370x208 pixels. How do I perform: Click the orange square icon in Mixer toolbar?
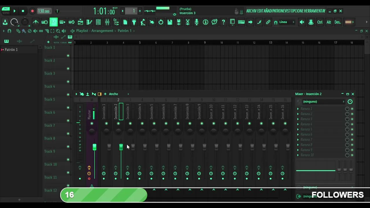99,94
